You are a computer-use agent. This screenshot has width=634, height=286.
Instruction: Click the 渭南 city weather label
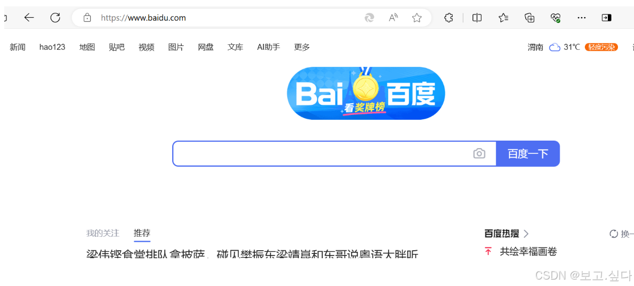tap(535, 48)
